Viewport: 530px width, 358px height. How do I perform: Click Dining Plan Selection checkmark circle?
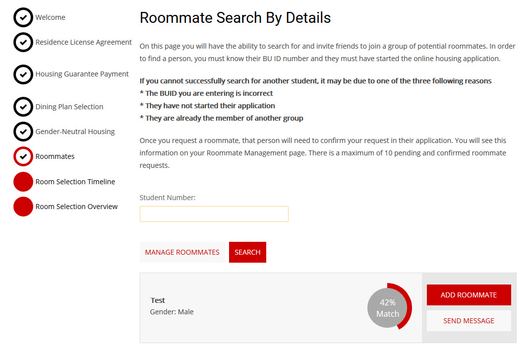point(23,107)
